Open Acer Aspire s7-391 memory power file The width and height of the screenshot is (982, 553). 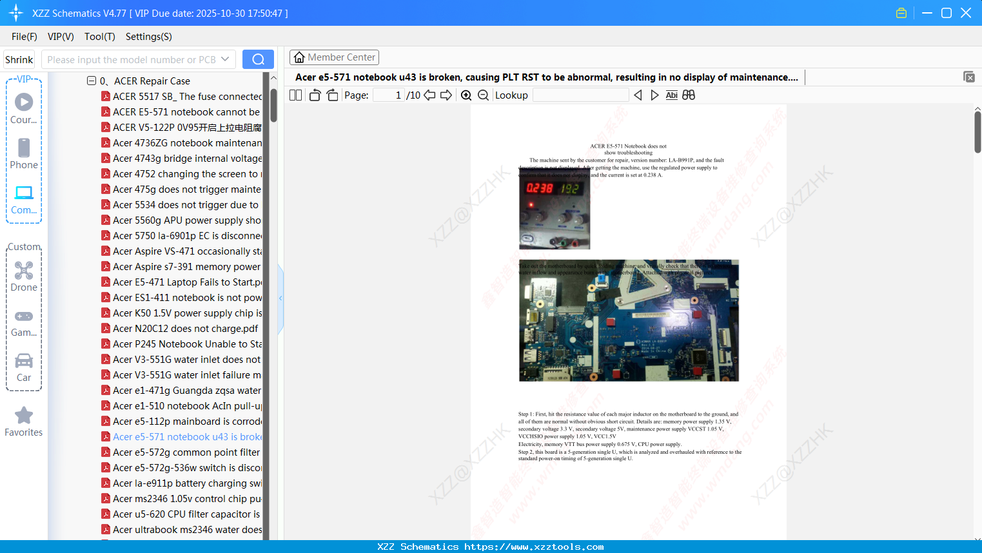coord(181,266)
